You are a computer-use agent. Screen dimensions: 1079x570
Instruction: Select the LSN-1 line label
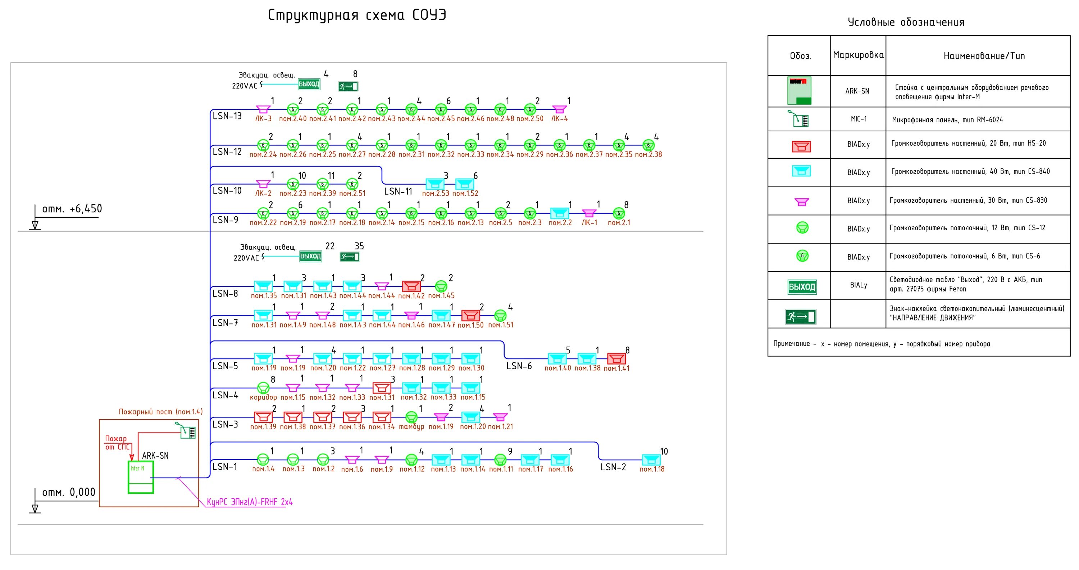225,467
